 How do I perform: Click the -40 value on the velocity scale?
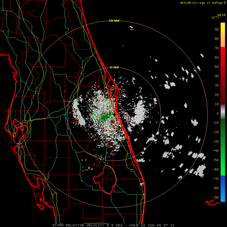point(216,151)
